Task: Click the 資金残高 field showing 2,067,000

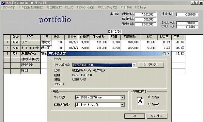Action: coord(146,25)
